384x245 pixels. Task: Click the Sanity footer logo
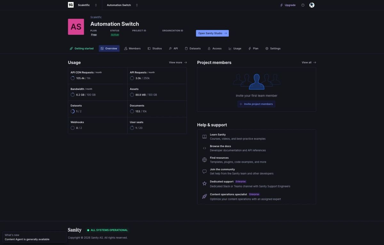click(x=75, y=230)
